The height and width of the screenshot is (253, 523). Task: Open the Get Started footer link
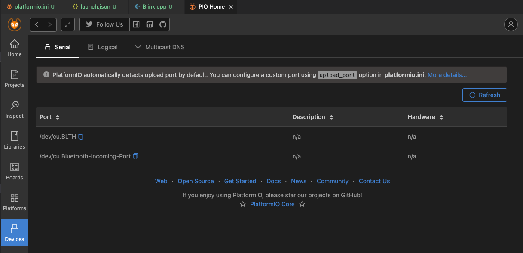tap(240, 181)
